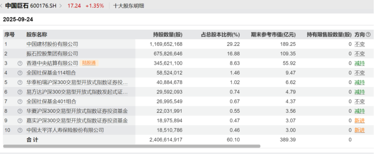Click 减持 link for 香港中央结算
Screen dimensions: 374x154
(x=359, y=63)
